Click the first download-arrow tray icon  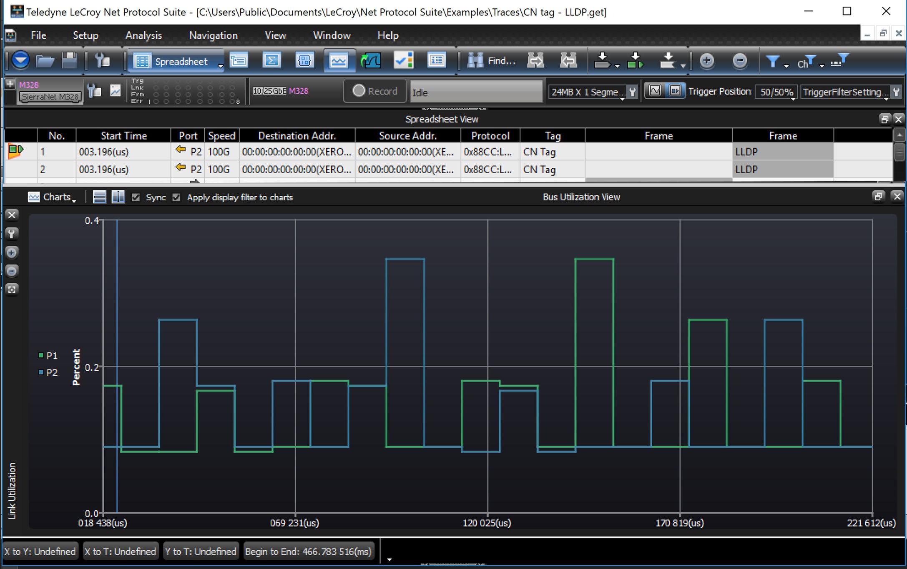click(602, 61)
